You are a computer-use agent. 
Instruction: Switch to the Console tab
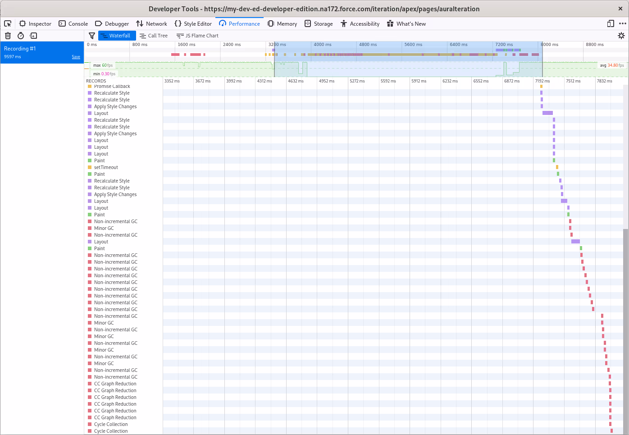[73, 23]
